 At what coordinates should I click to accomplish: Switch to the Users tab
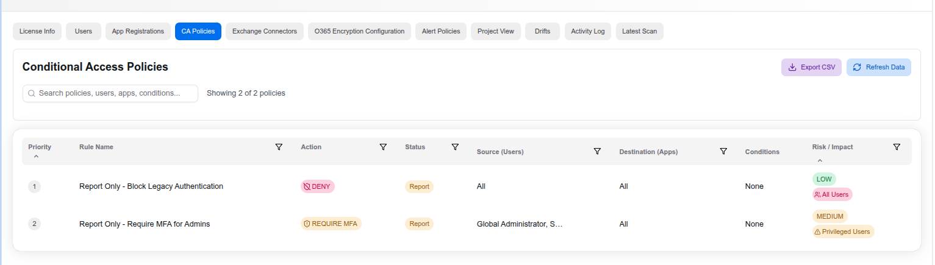coord(84,31)
